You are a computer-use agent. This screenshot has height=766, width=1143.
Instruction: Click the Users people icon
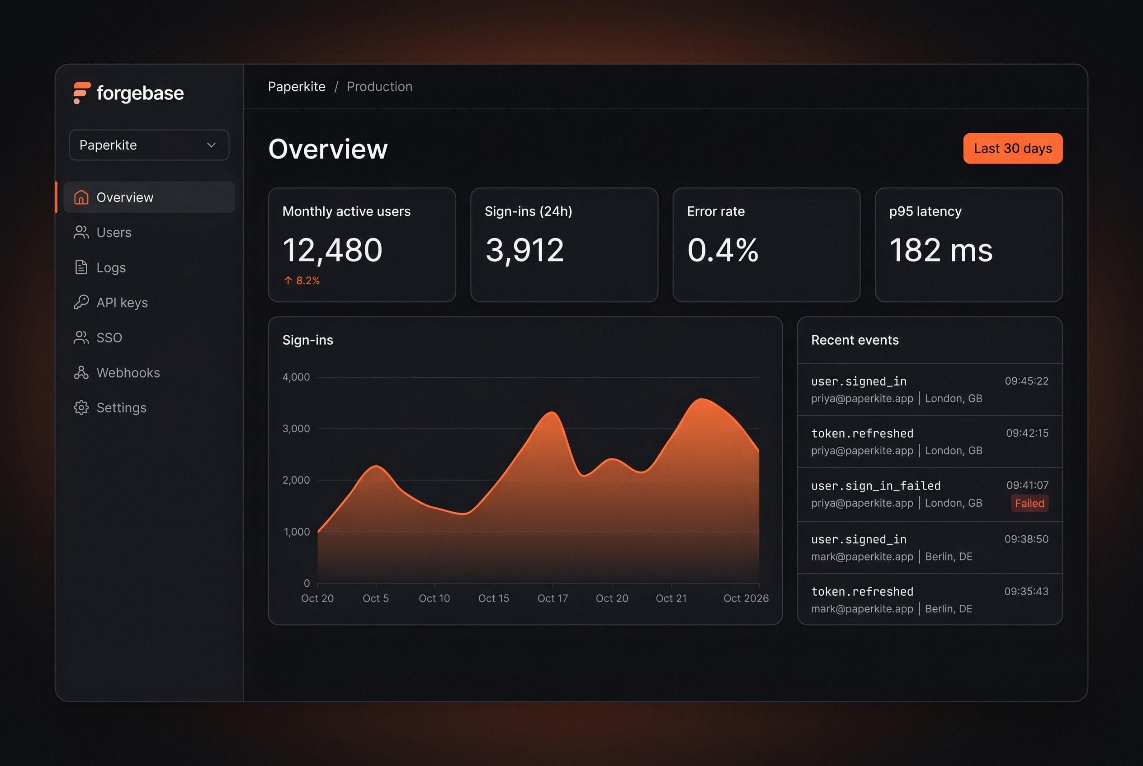click(x=81, y=233)
